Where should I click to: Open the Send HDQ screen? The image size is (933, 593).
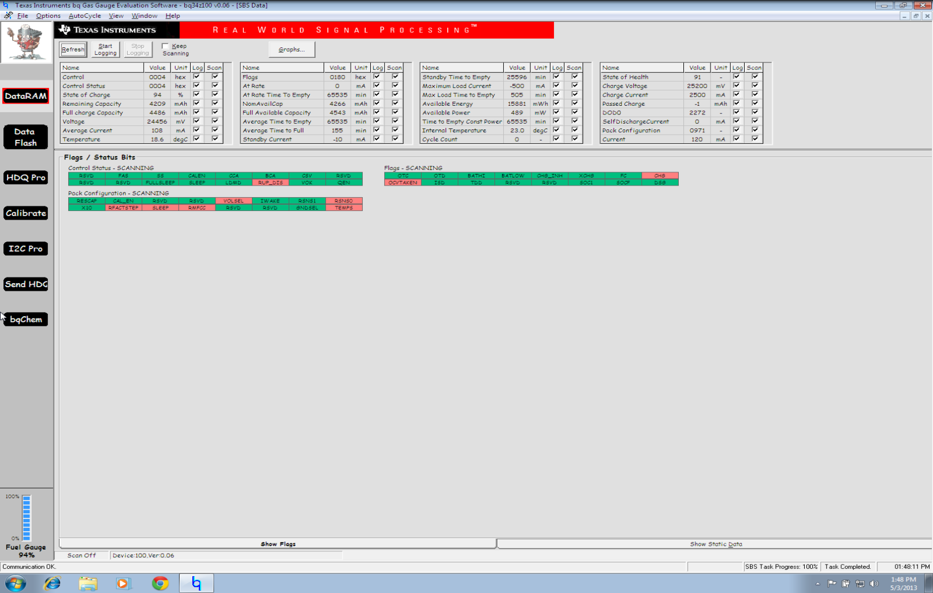pyautogui.click(x=25, y=284)
